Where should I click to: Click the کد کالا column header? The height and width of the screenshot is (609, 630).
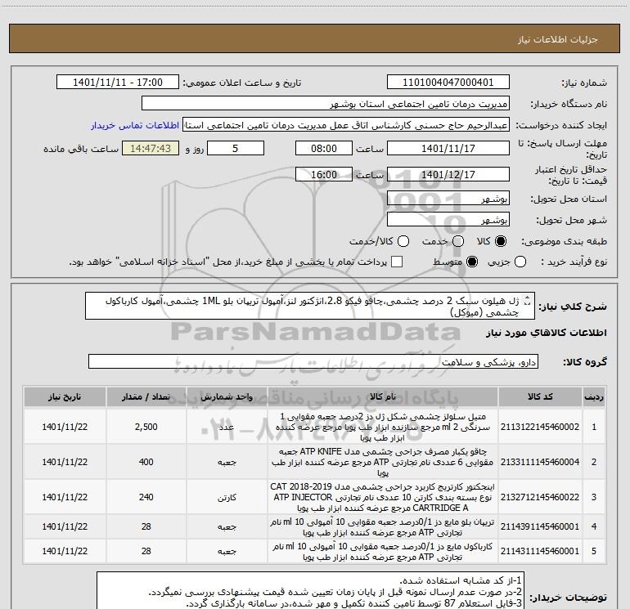point(540,396)
